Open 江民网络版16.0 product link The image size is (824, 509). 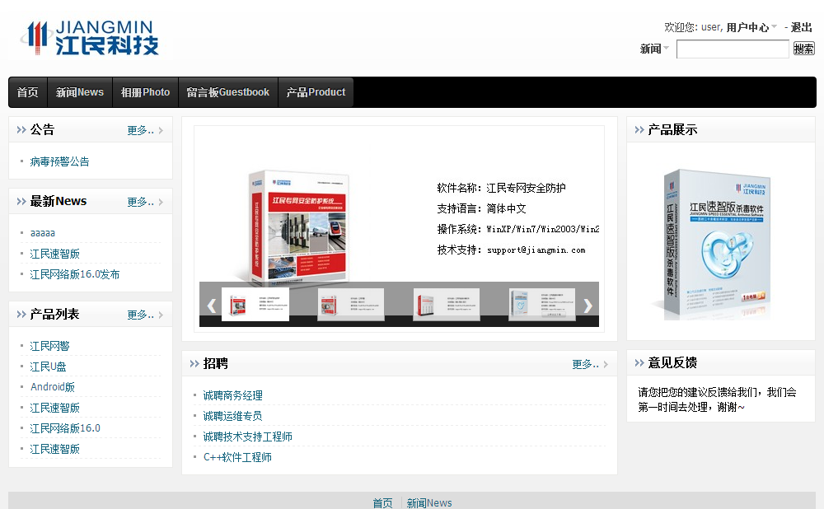(65, 428)
